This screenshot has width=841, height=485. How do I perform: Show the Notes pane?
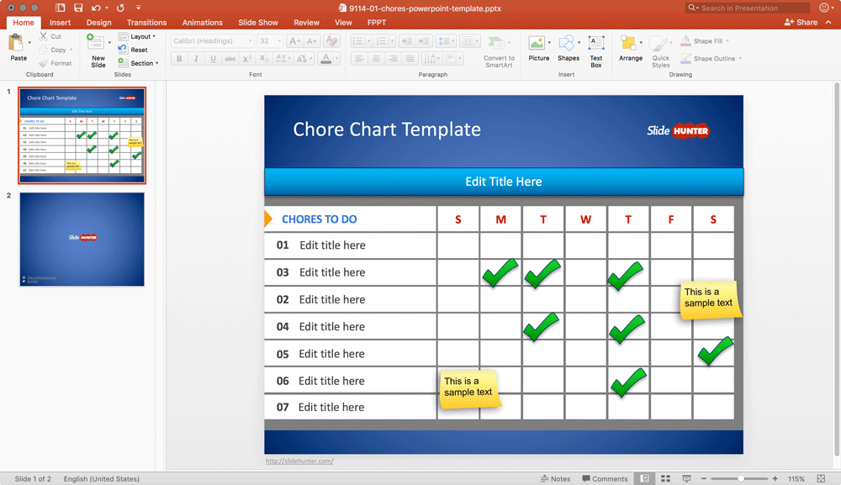tap(555, 478)
